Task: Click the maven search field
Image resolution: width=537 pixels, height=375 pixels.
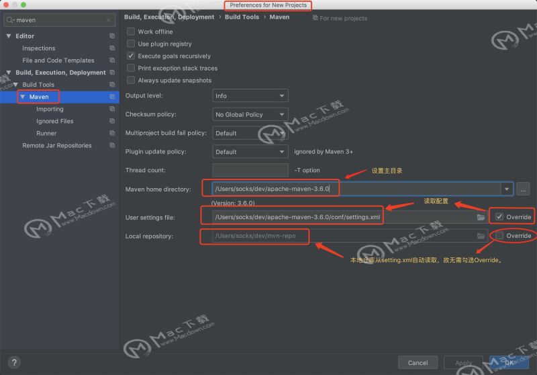Action: pos(60,20)
